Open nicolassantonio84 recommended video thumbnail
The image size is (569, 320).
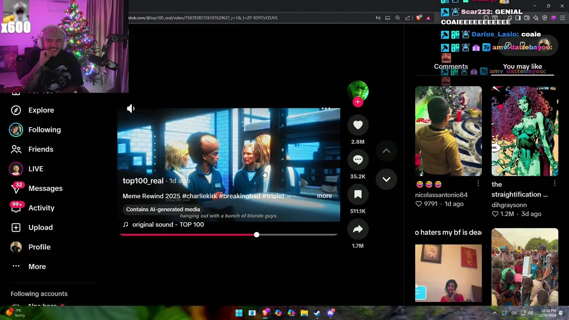[448, 131]
